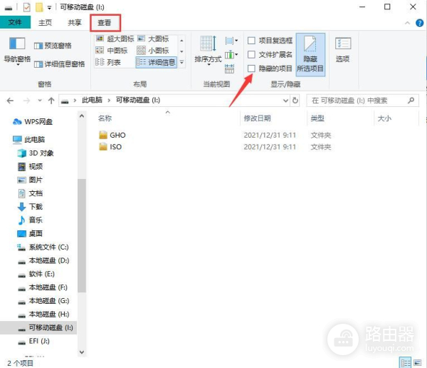Open the Home (主页) tab
The image size is (427, 368).
click(46, 22)
